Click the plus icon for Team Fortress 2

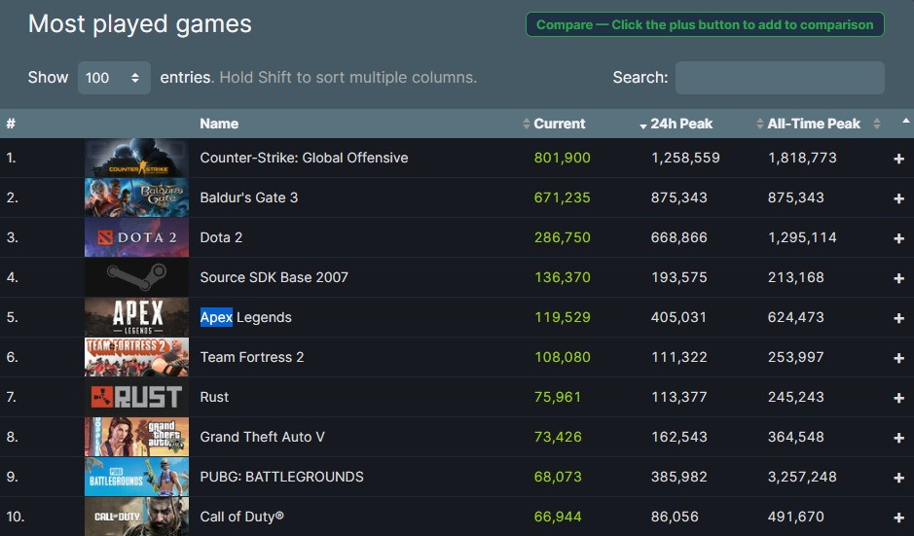point(898,358)
